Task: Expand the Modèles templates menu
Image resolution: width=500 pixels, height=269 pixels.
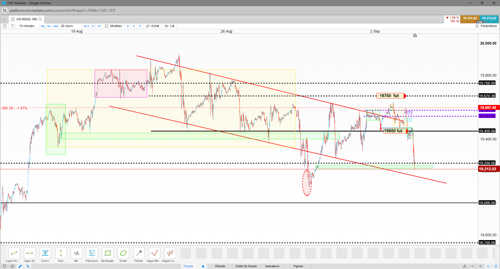Action: pyautogui.click(x=113, y=26)
